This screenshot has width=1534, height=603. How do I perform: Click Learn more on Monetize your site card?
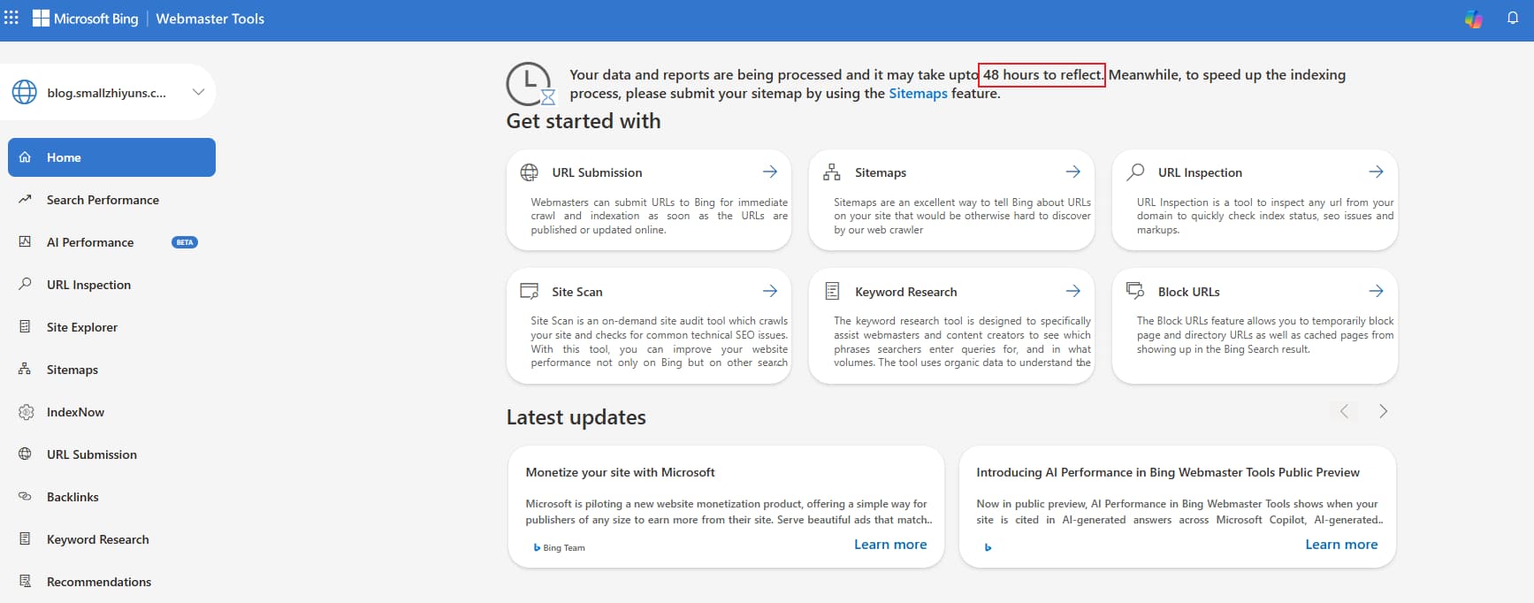[890, 545]
